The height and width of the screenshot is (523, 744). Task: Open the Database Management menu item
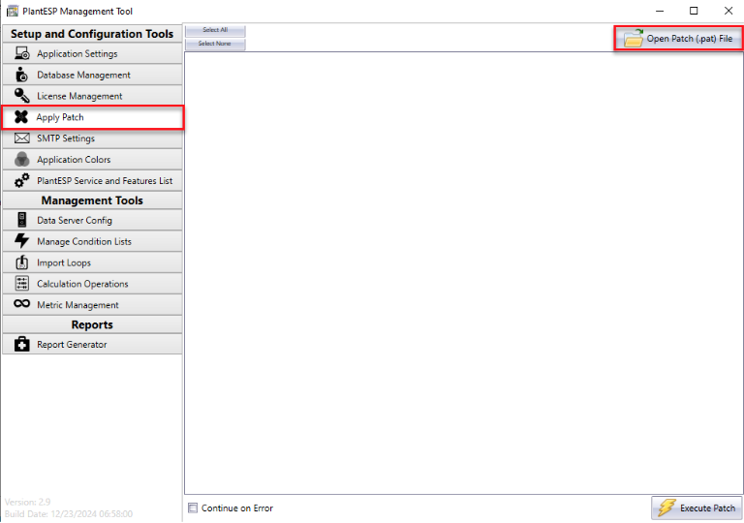tap(92, 75)
